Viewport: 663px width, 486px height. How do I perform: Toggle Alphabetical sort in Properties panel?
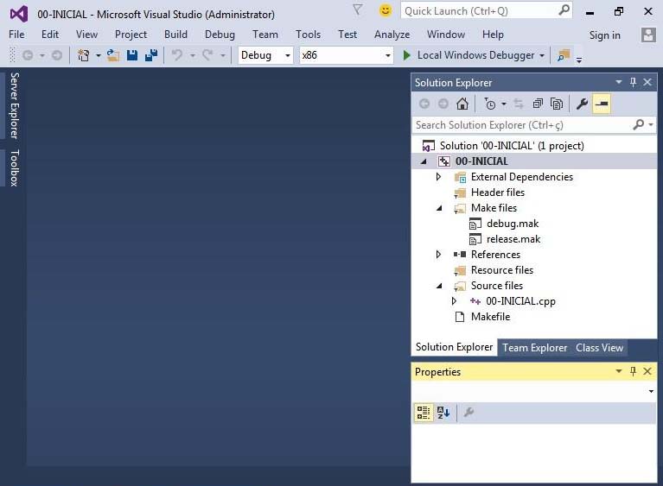click(443, 412)
